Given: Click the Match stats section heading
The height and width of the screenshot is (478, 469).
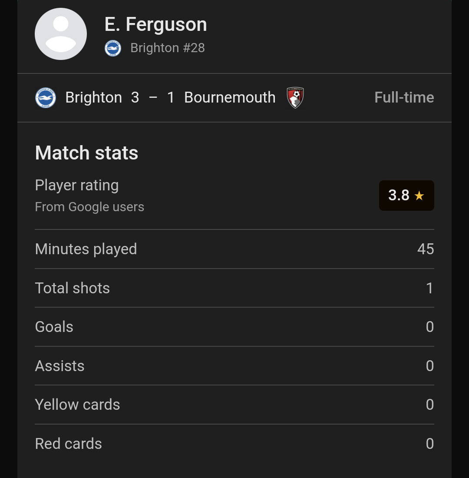Looking at the screenshot, I should (86, 153).
